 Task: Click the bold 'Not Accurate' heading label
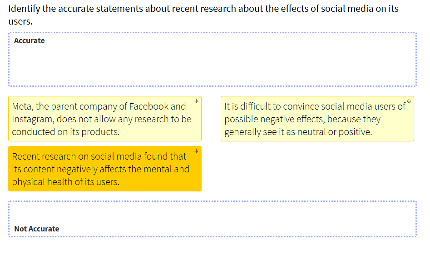(x=37, y=229)
